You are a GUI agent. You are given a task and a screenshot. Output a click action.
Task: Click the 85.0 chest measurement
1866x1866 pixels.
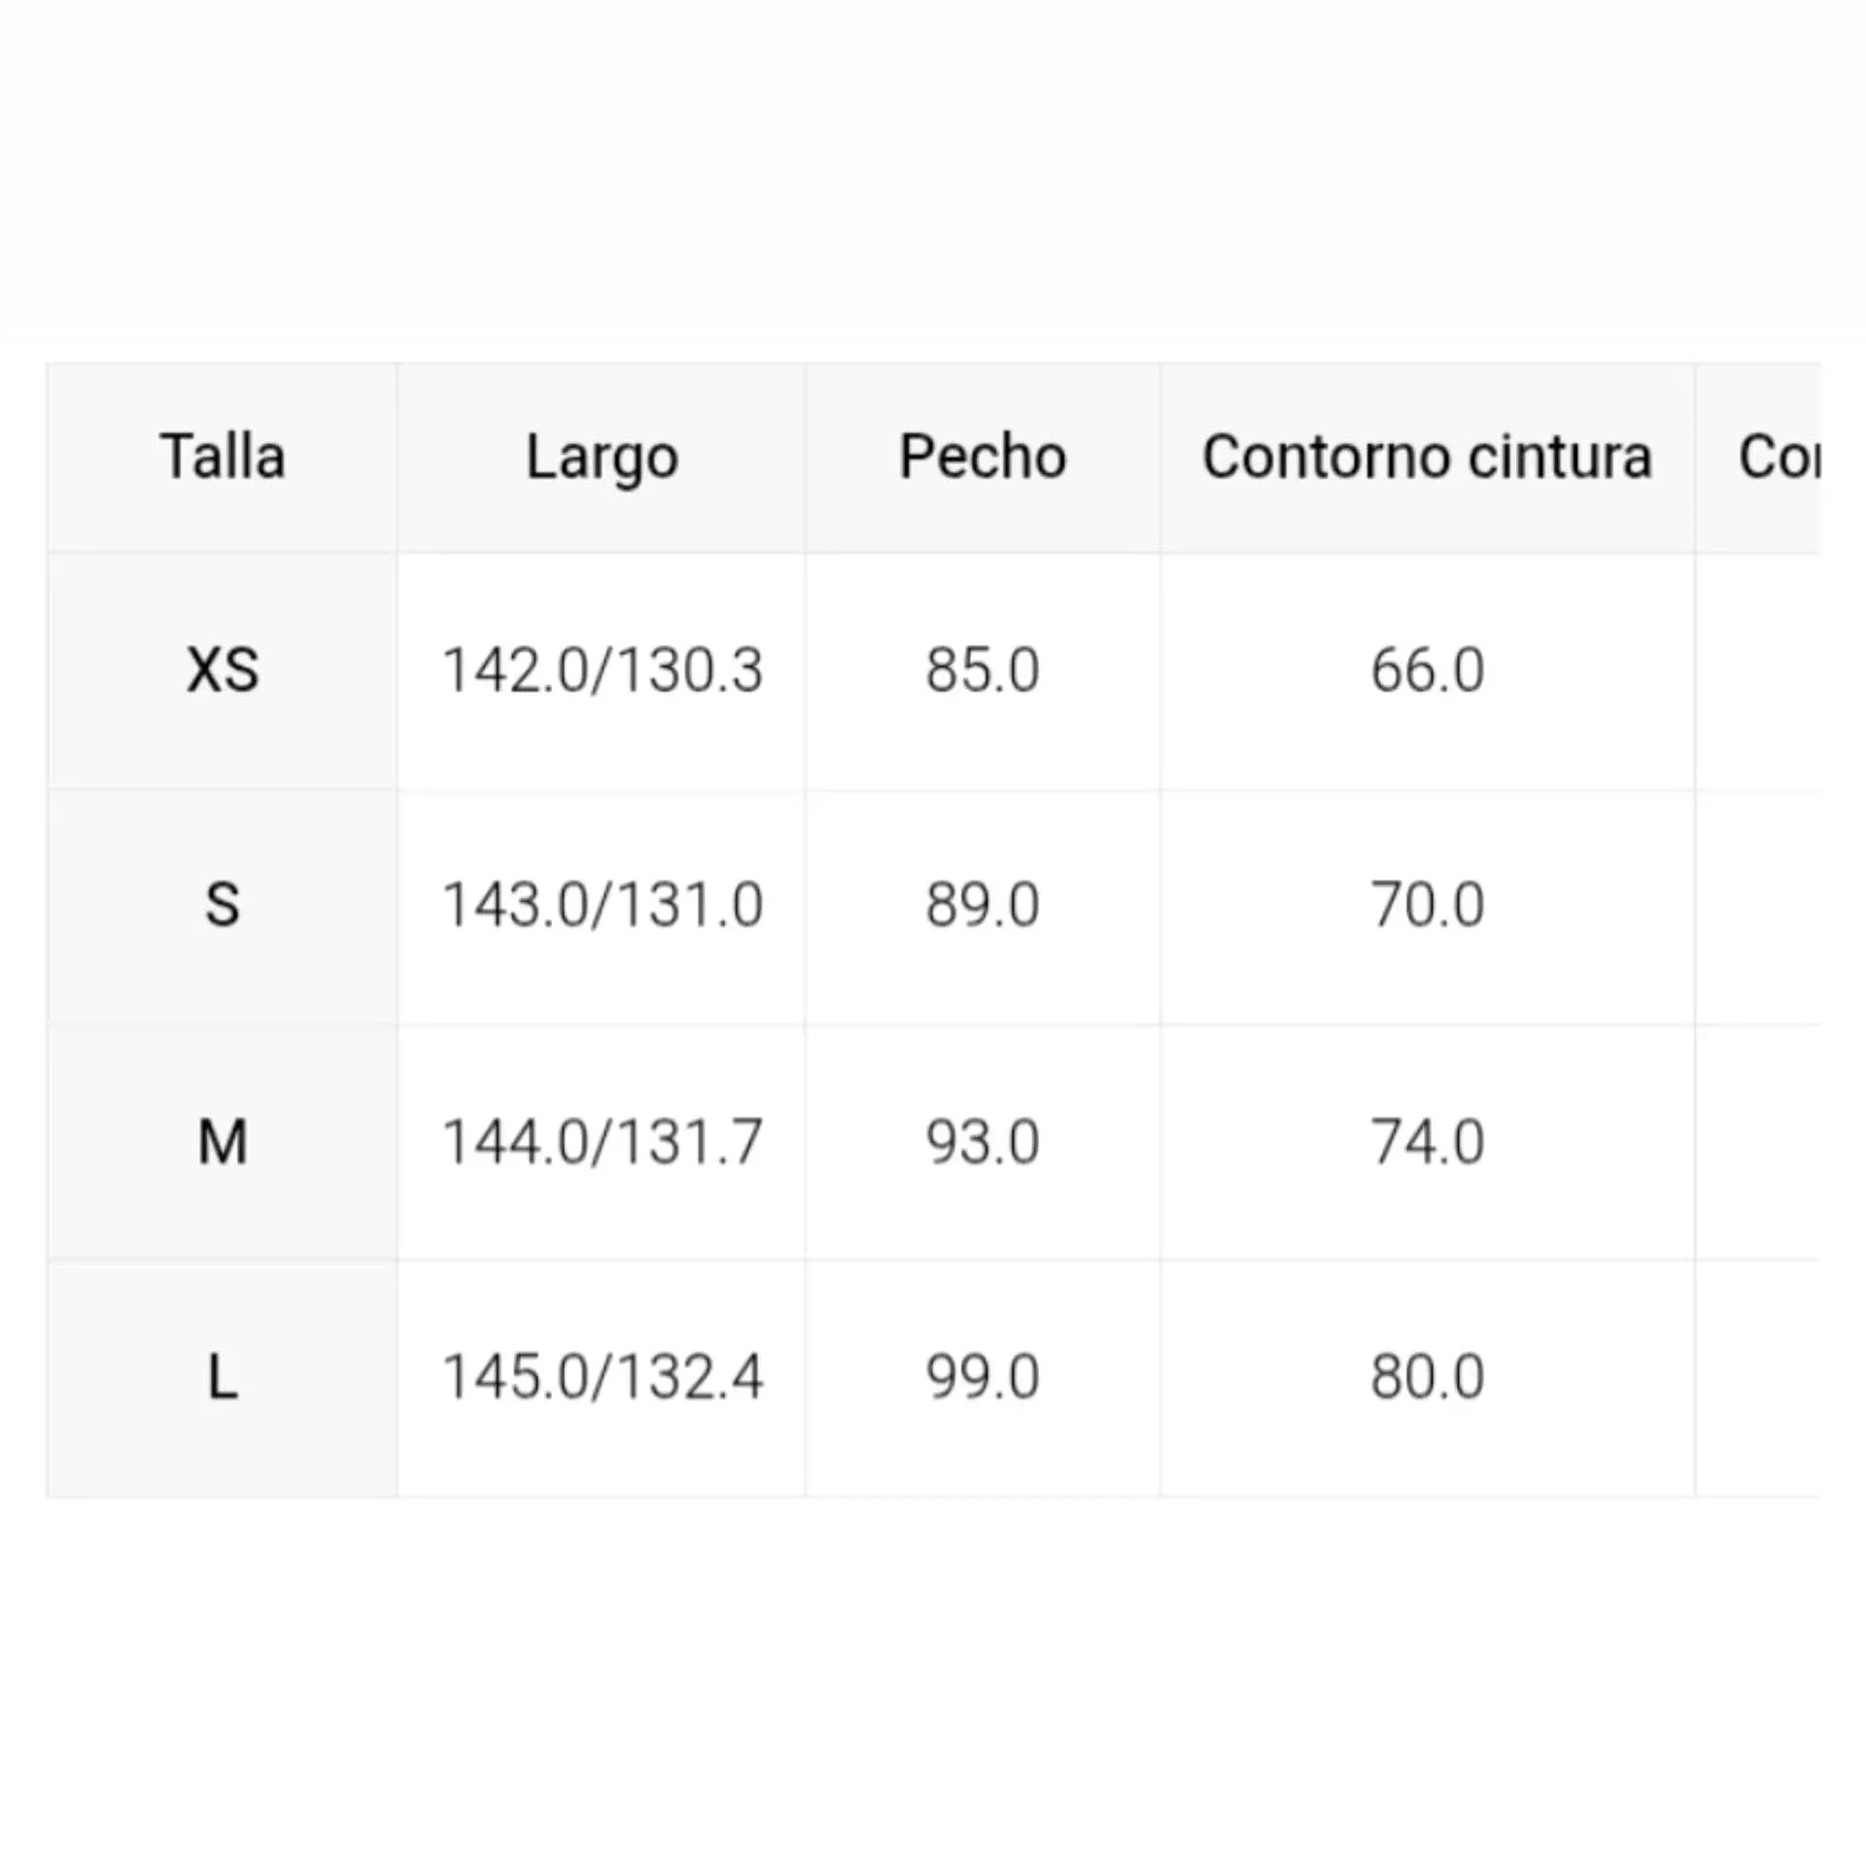point(983,671)
